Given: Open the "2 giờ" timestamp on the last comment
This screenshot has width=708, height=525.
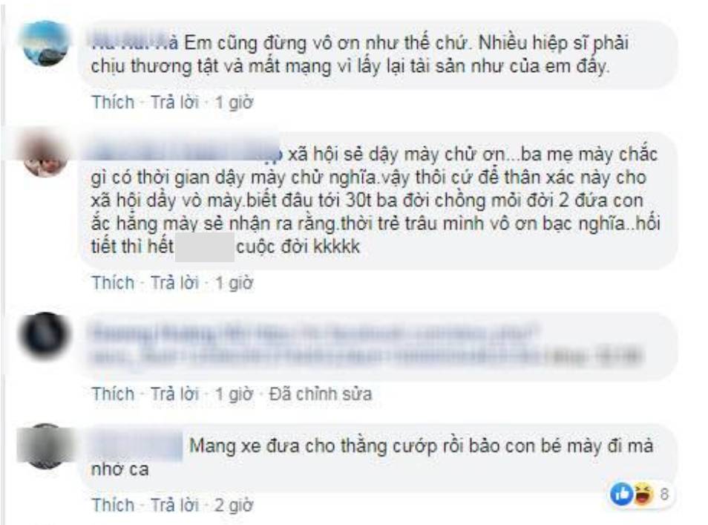Looking at the screenshot, I should (234, 506).
